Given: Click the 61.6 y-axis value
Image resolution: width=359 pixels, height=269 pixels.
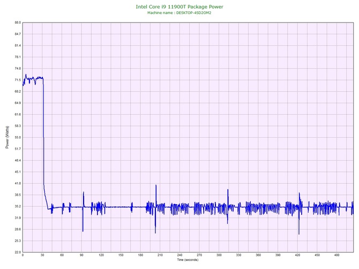Looking at the screenshot, I should point(18,114).
